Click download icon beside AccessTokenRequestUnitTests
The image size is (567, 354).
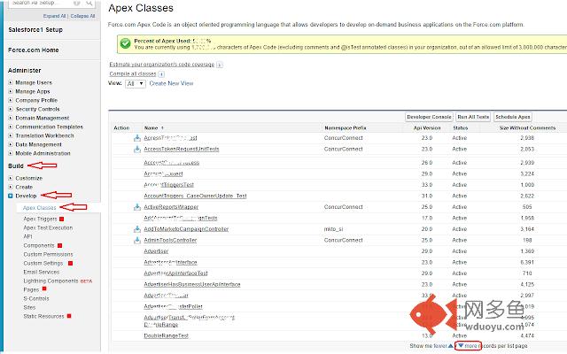(x=137, y=149)
